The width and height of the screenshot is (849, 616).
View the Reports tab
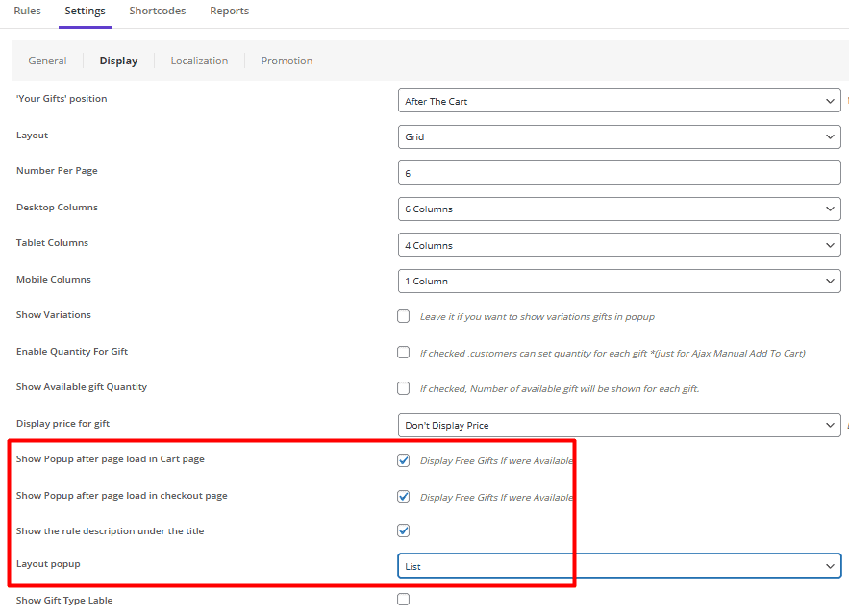229,11
